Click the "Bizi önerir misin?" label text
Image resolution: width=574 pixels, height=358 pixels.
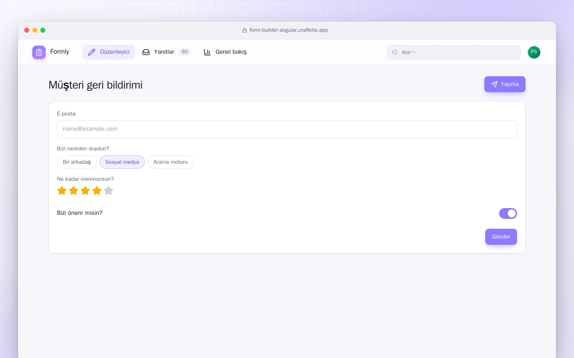pos(80,213)
